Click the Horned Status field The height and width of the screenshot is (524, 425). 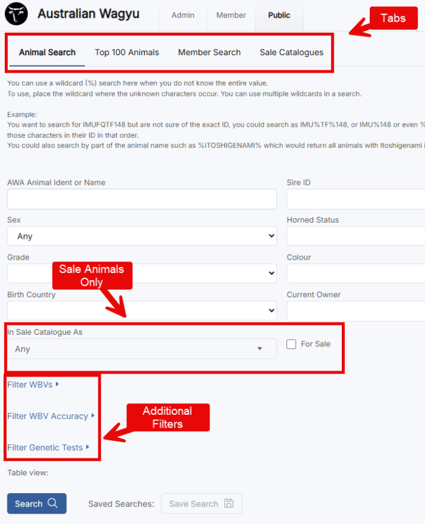[x=356, y=236]
